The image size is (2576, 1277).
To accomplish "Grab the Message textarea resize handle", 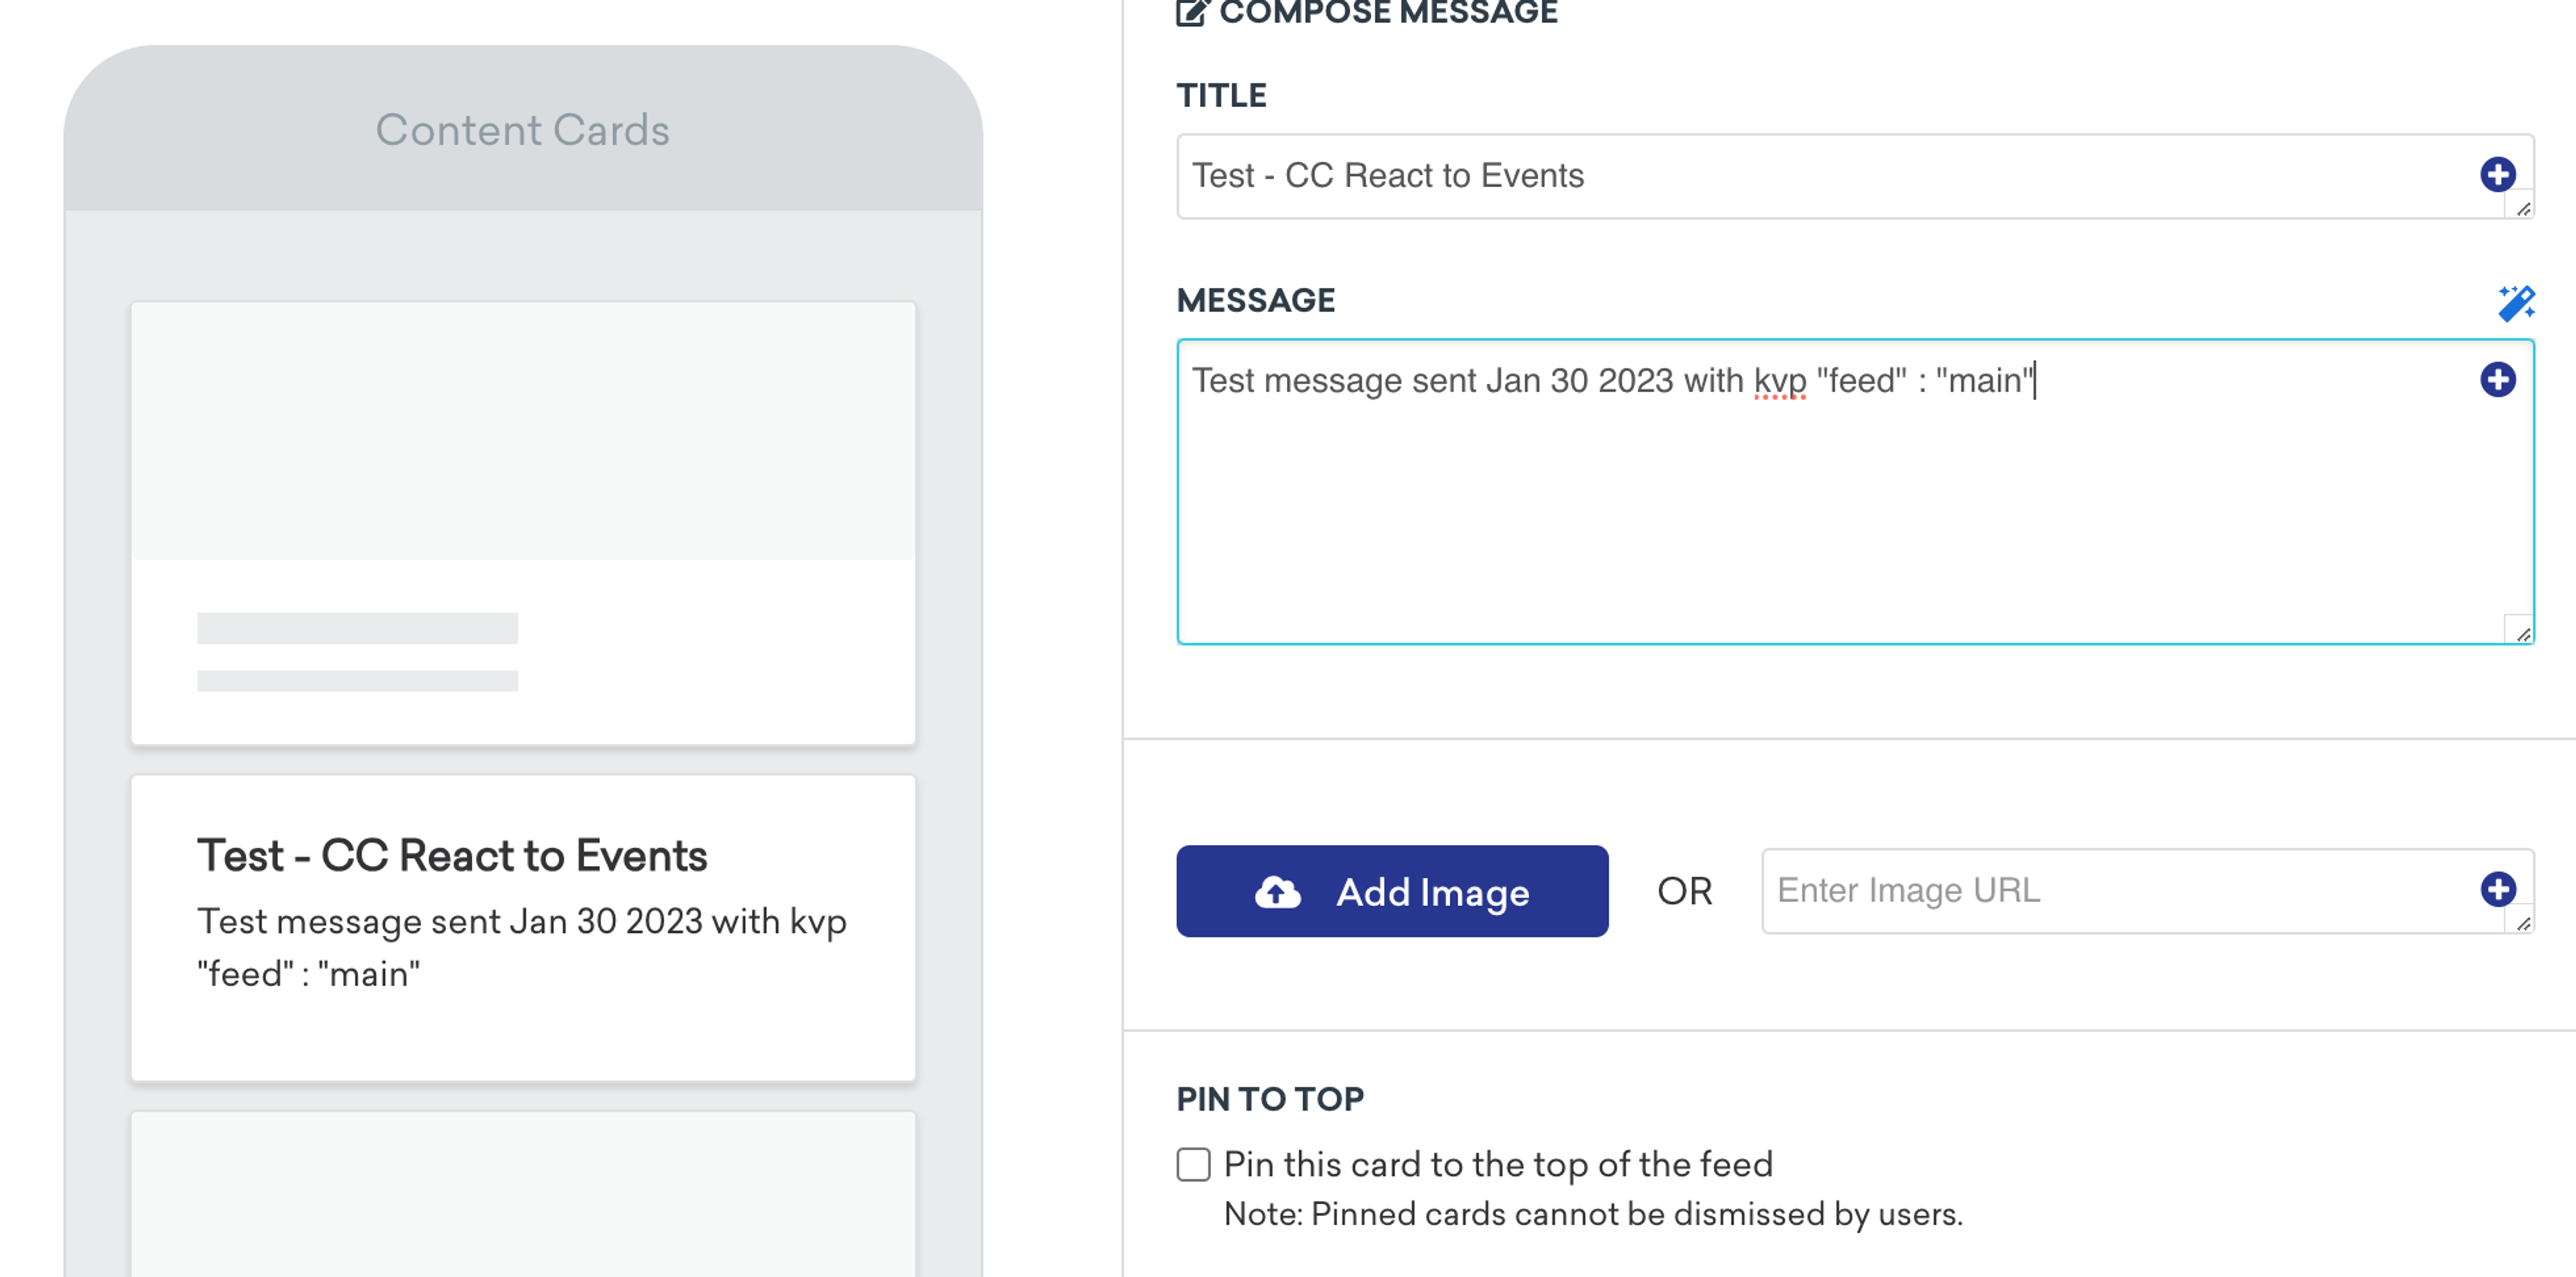I will click(x=2522, y=634).
